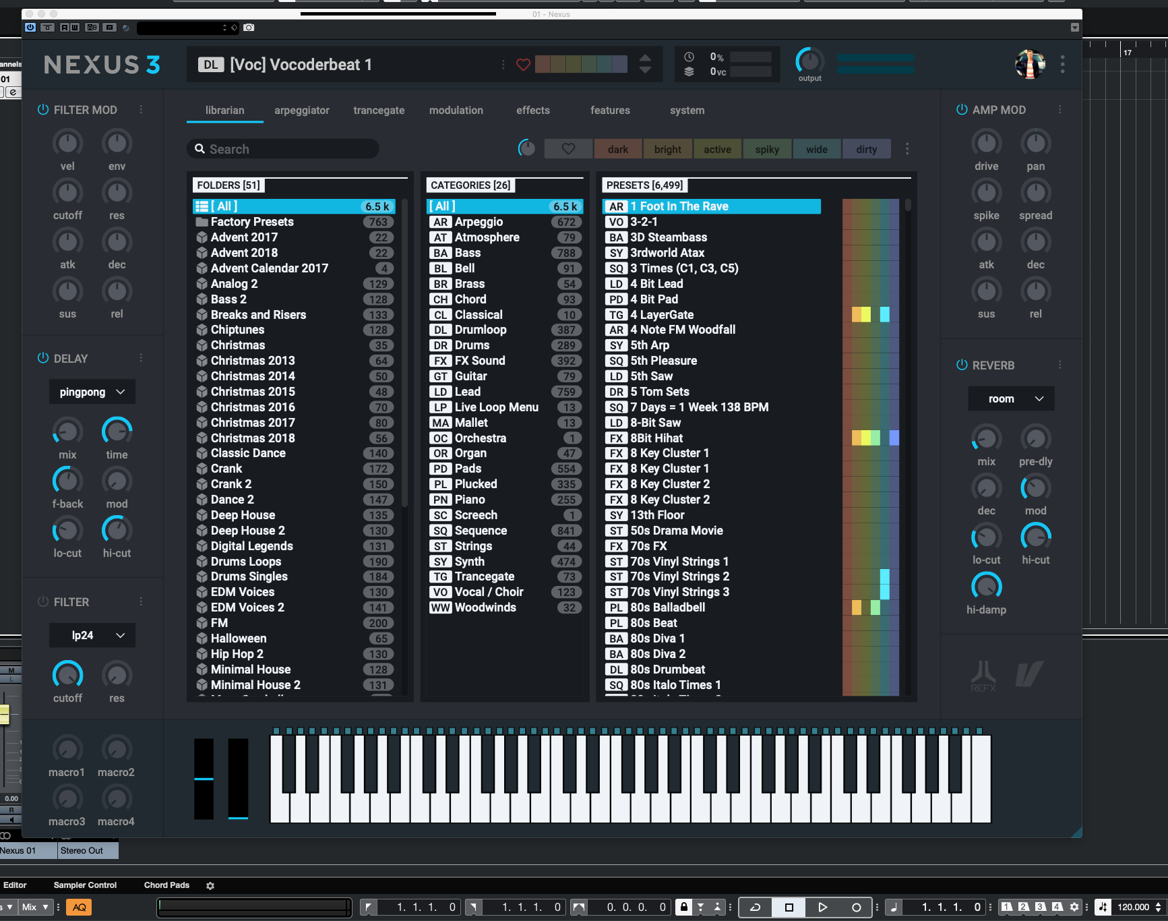This screenshot has height=921, width=1168.
Task: Click the Cubase Record transport button
Action: (x=856, y=908)
